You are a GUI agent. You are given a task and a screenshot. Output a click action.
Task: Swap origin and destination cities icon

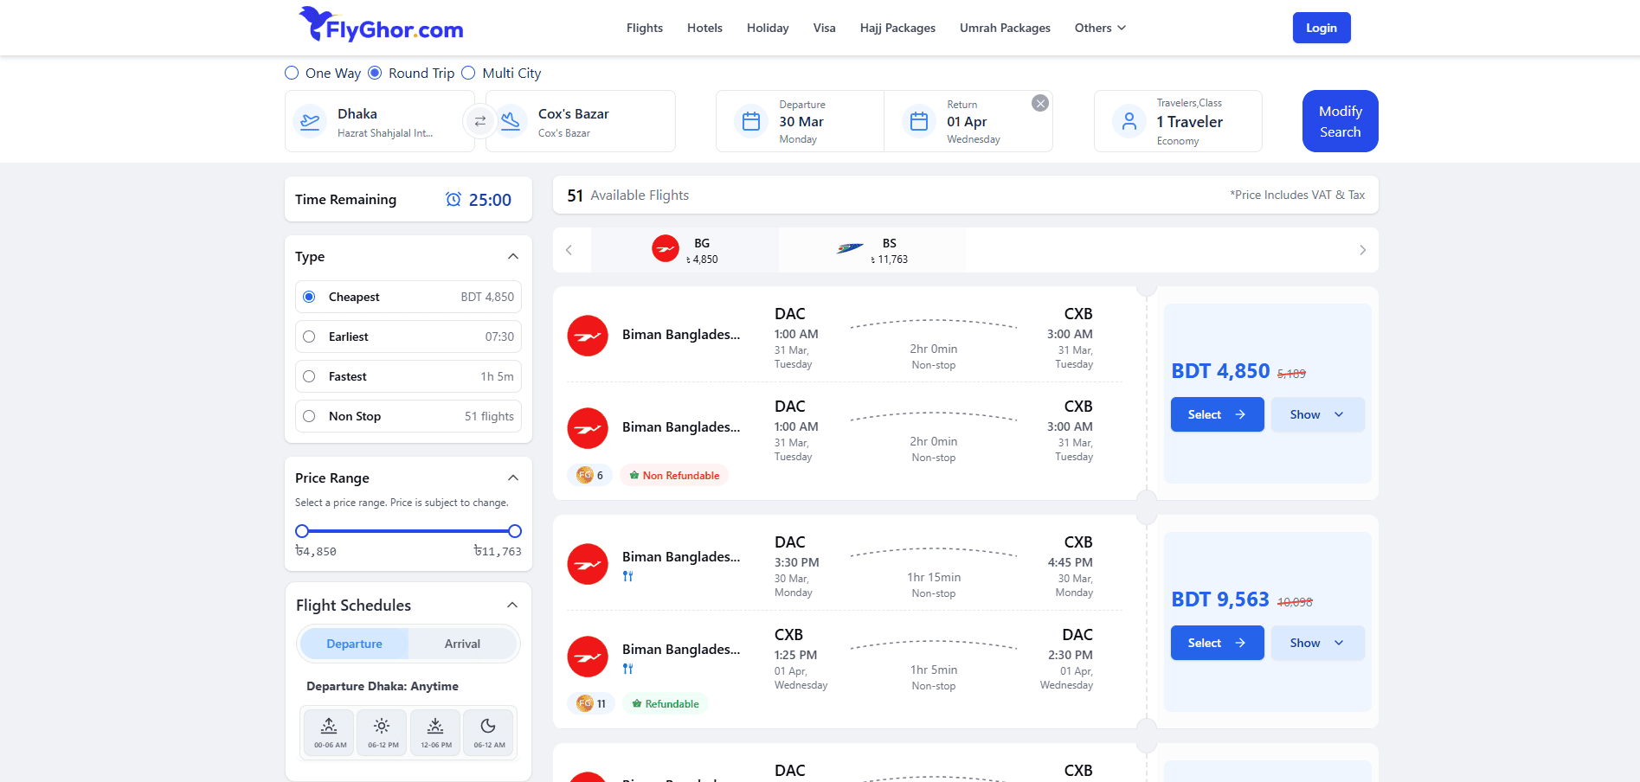click(479, 121)
